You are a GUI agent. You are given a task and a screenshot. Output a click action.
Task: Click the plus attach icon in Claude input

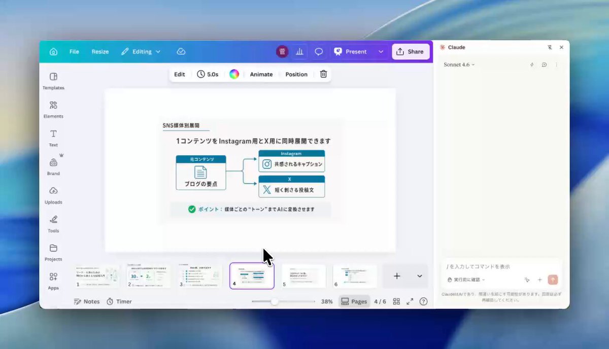pyautogui.click(x=539, y=280)
